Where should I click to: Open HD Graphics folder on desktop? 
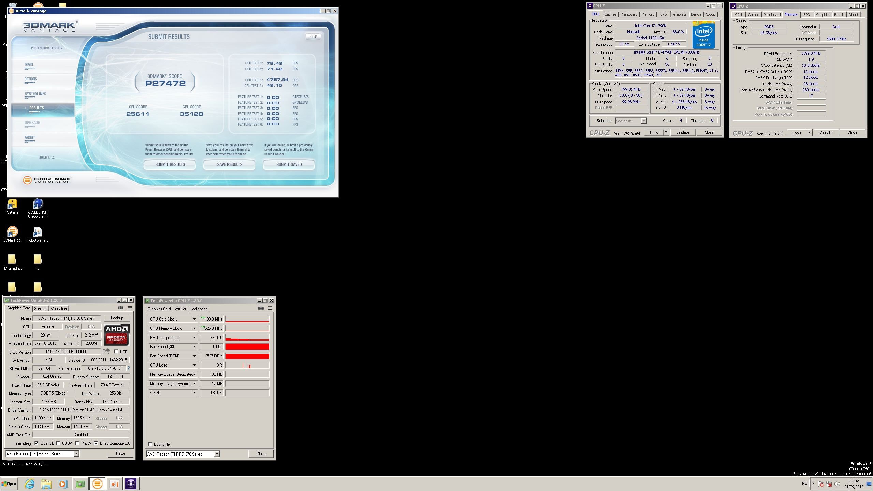pyautogui.click(x=12, y=262)
